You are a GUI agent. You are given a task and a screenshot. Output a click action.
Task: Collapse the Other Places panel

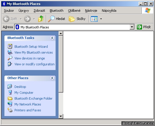(52, 78)
